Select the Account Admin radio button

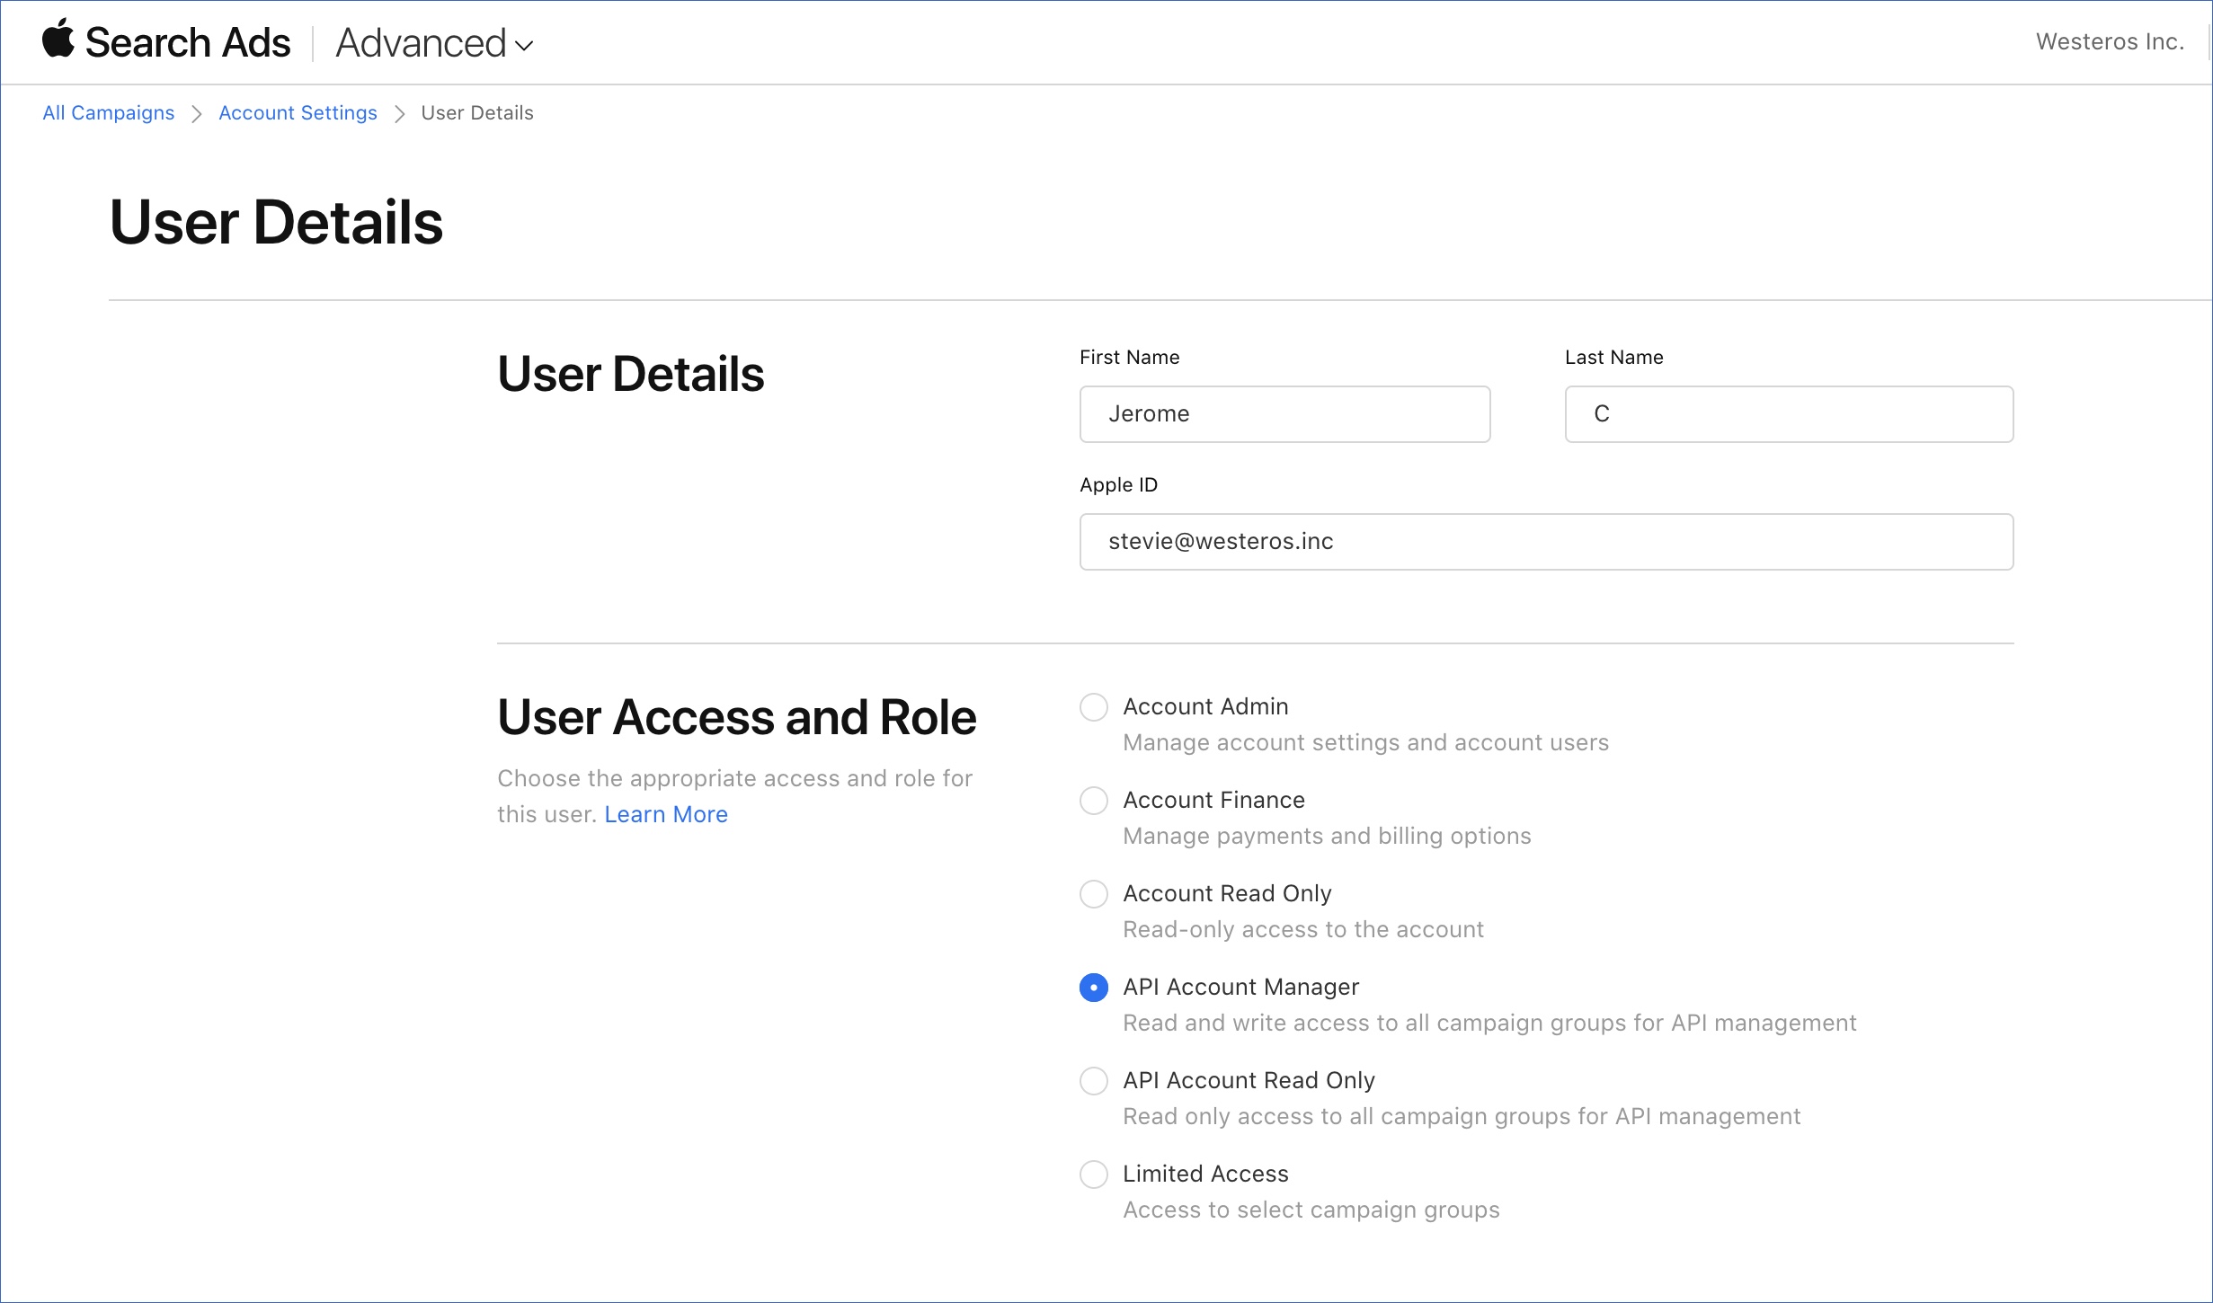(x=1093, y=707)
